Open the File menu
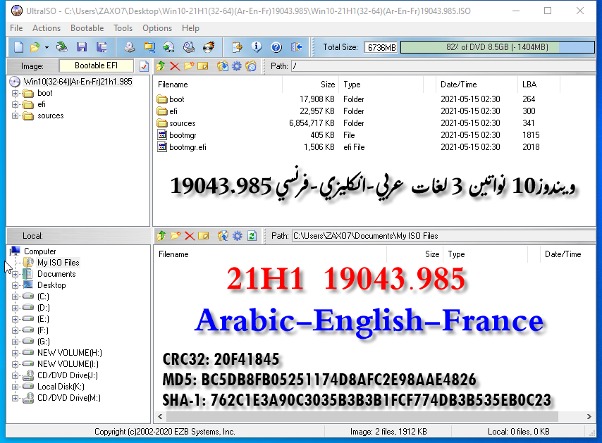The image size is (602, 443). pyautogui.click(x=16, y=28)
